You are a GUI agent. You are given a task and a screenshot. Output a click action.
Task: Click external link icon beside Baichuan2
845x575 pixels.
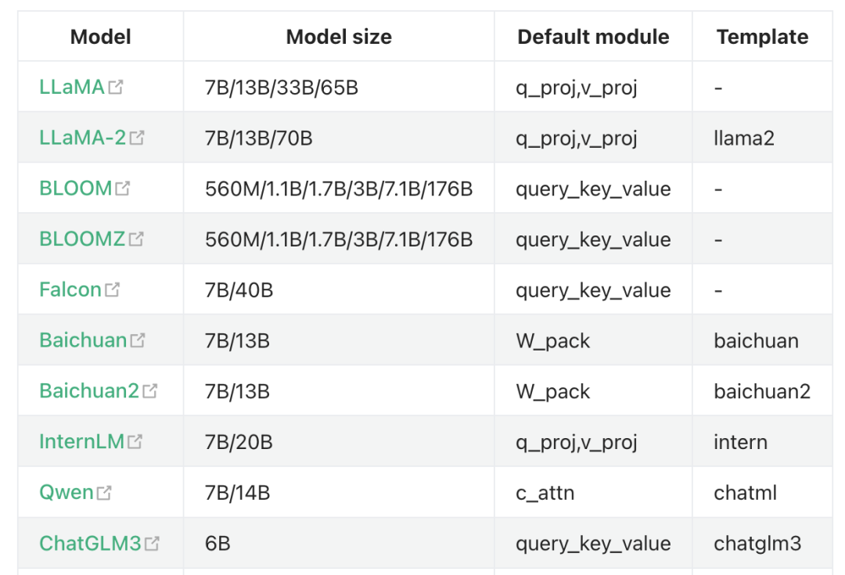(149, 391)
